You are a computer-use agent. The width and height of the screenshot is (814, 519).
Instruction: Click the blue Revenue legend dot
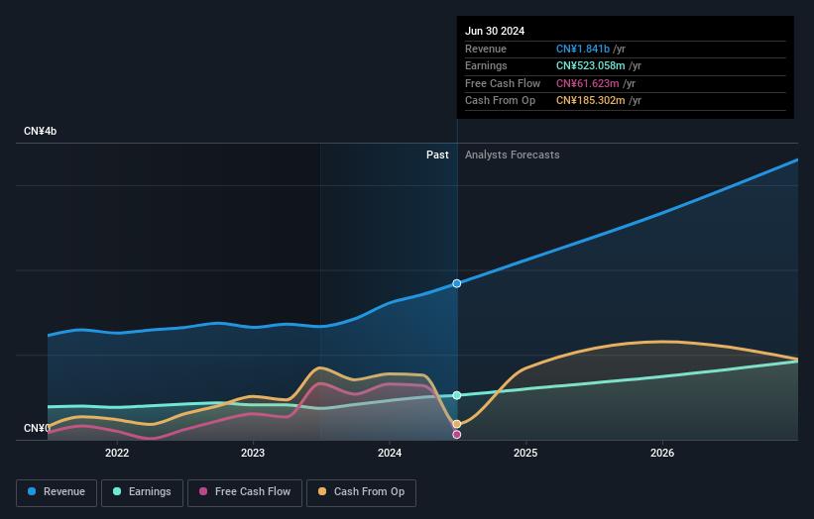pyautogui.click(x=33, y=492)
